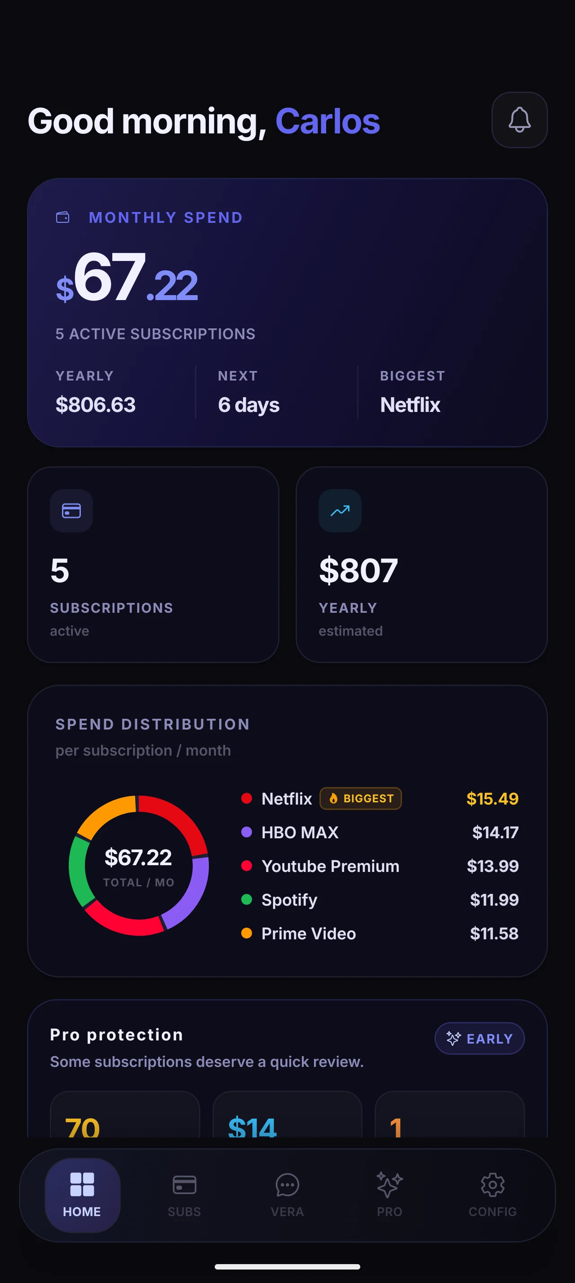Tap the EARLY badge in Pro protection
Image resolution: width=575 pixels, height=1283 pixels.
click(479, 1039)
